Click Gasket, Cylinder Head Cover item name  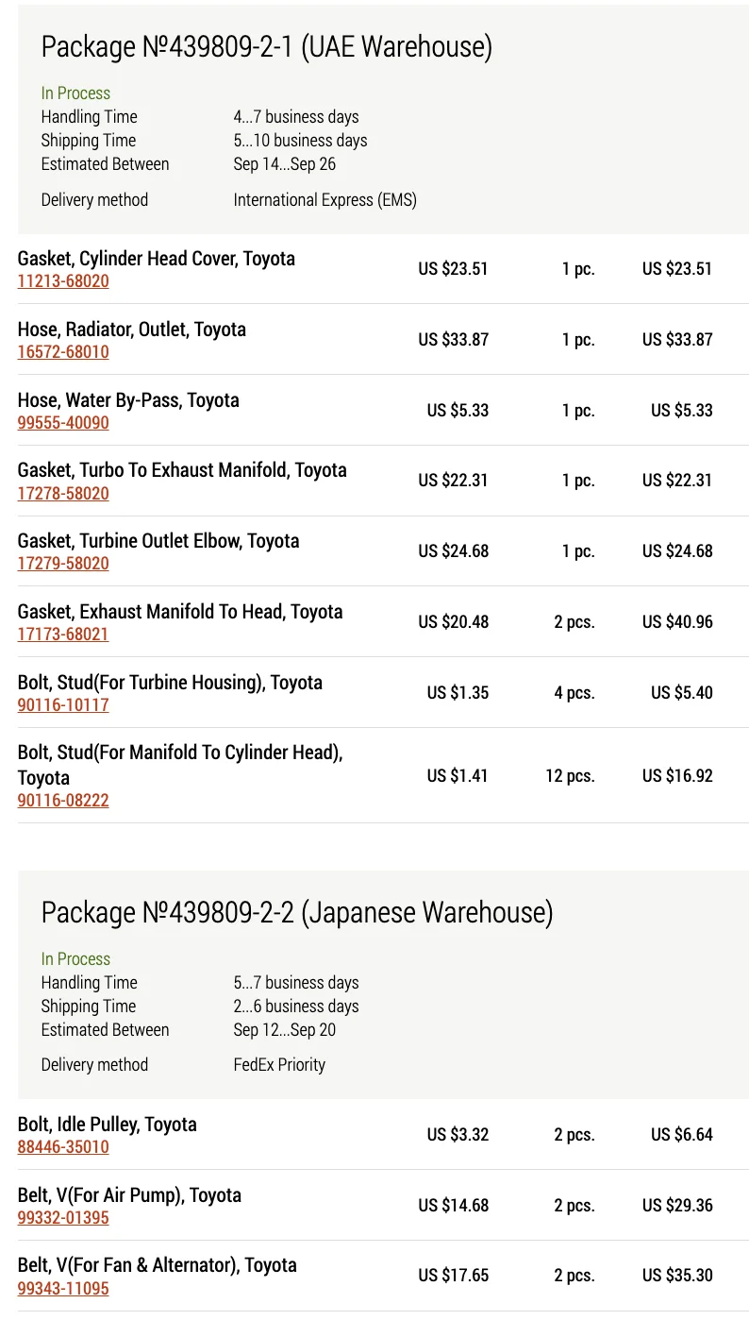157,259
